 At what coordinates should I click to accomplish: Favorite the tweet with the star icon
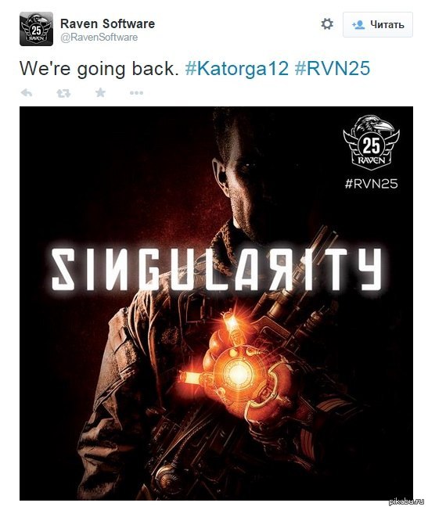tap(100, 93)
